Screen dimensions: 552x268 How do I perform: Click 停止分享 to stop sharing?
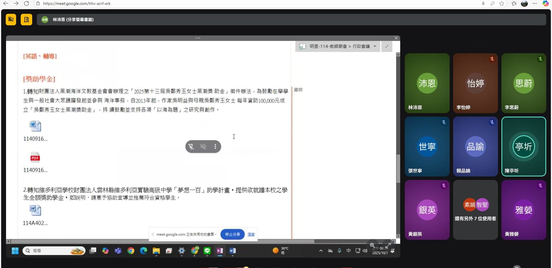[232, 234]
